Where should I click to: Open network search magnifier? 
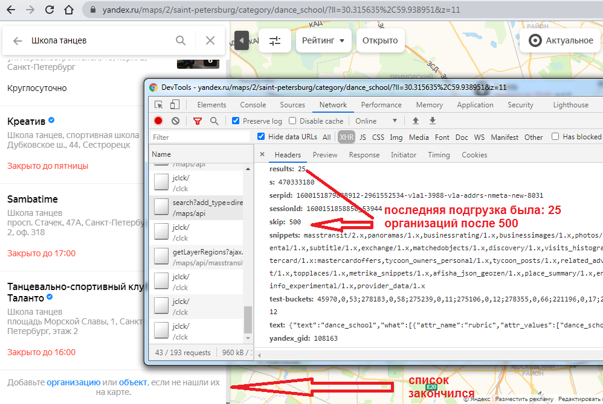(x=214, y=121)
